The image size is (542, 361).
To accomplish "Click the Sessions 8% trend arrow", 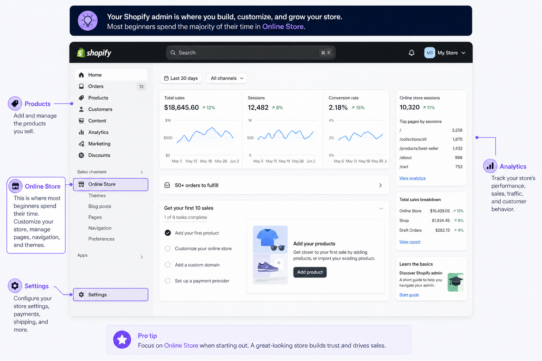I will [273, 108].
